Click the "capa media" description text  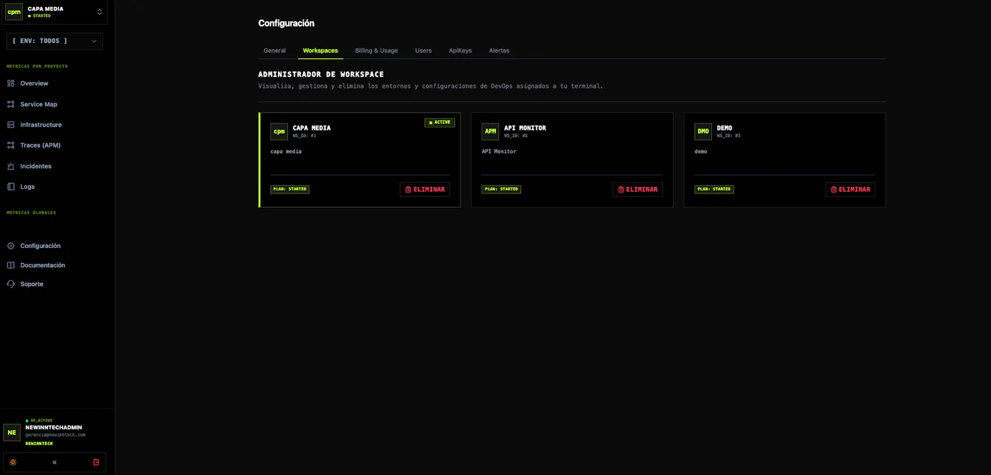pyautogui.click(x=286, y=152)
